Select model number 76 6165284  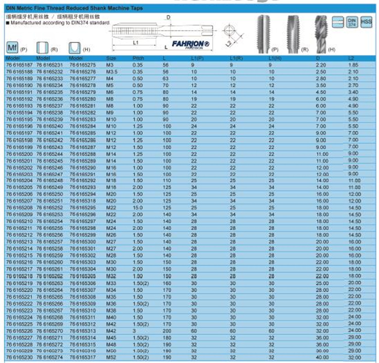(83, 126)
